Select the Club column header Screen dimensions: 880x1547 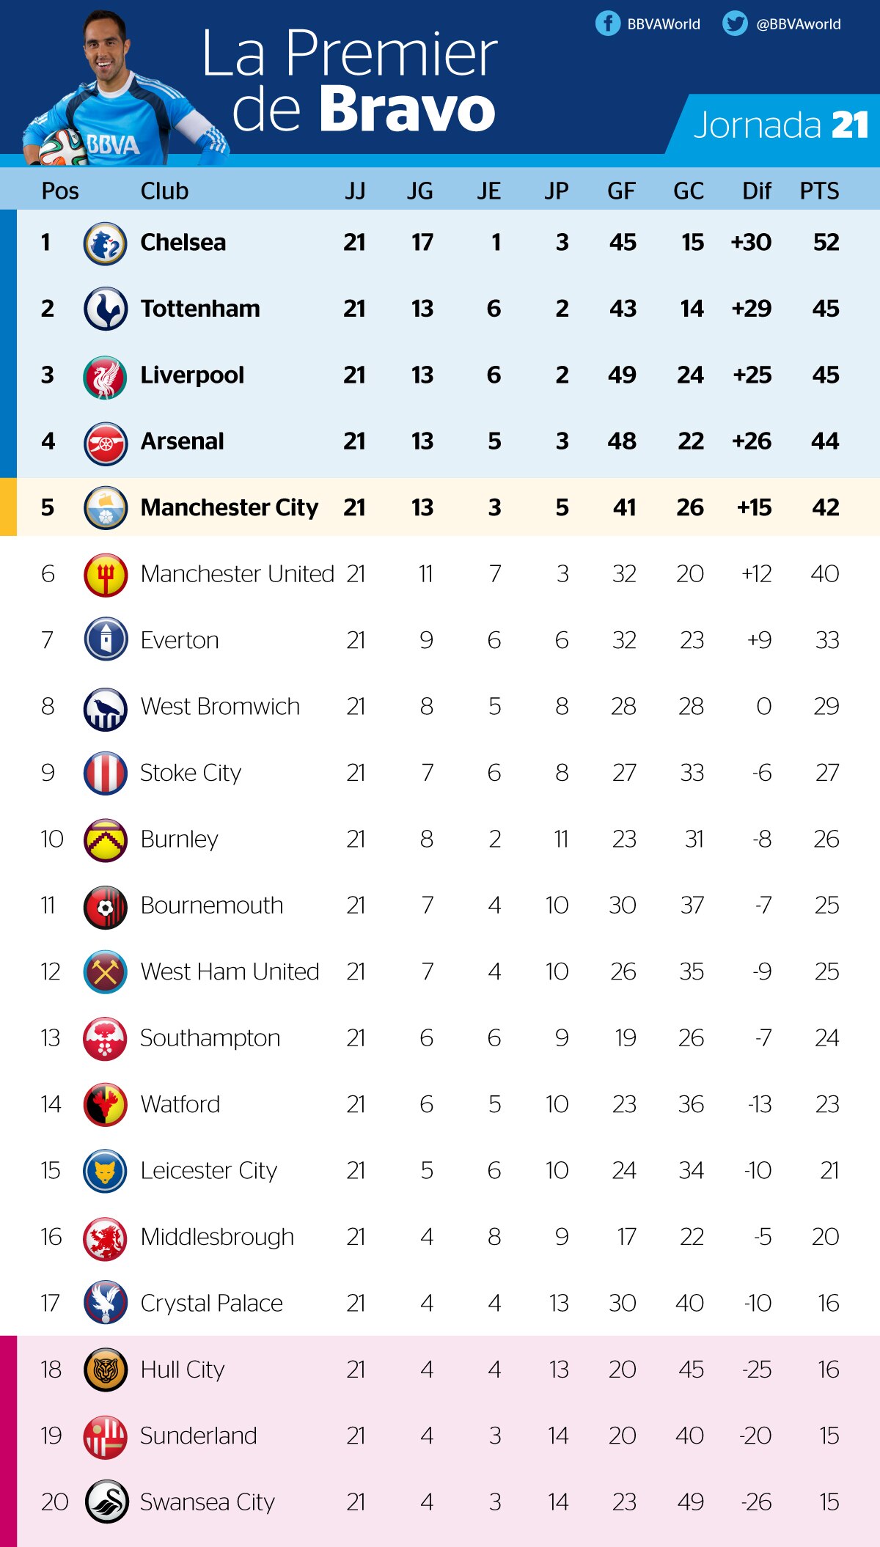point(164,191)
